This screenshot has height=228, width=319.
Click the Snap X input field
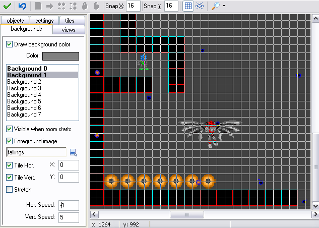133,6
